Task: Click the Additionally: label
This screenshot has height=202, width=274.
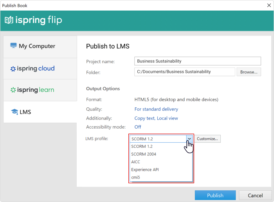Action: coord(99,118)
